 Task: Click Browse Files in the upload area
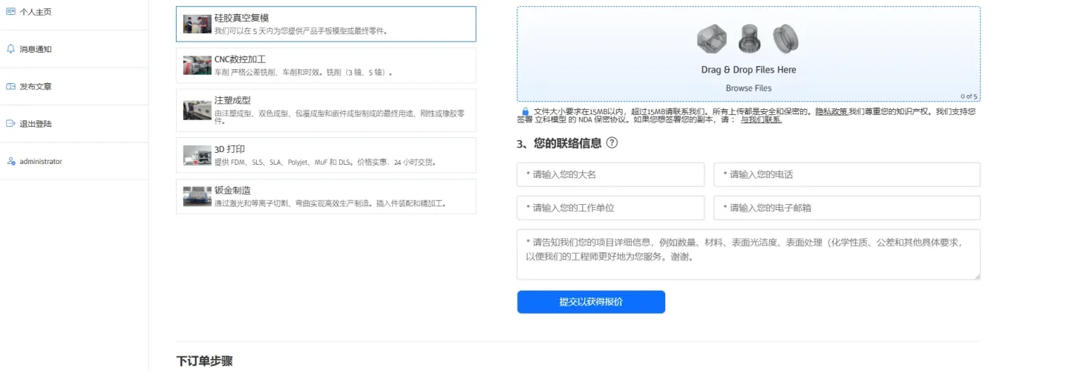(x=748, y=88)
